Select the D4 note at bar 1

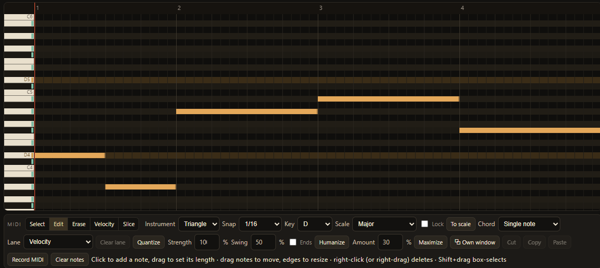click(70, 155)
